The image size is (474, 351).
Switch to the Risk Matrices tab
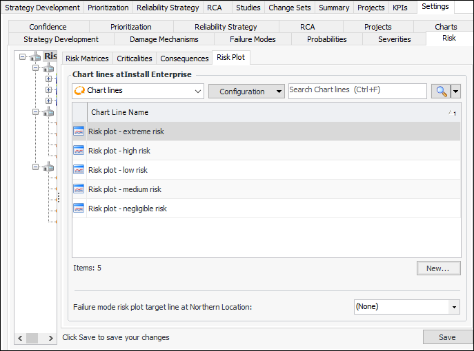coord(87,58)
